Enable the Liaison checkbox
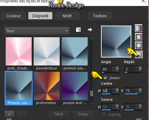 pyautogui.click(x=104, y=114)
